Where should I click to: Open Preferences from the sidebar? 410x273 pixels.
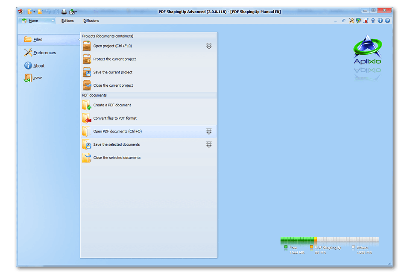pos(45,53)
